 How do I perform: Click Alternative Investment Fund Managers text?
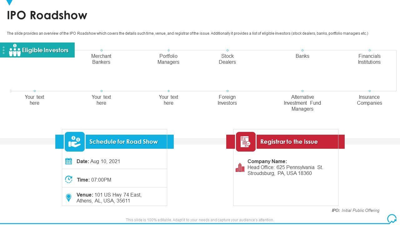tap(302, 103)
